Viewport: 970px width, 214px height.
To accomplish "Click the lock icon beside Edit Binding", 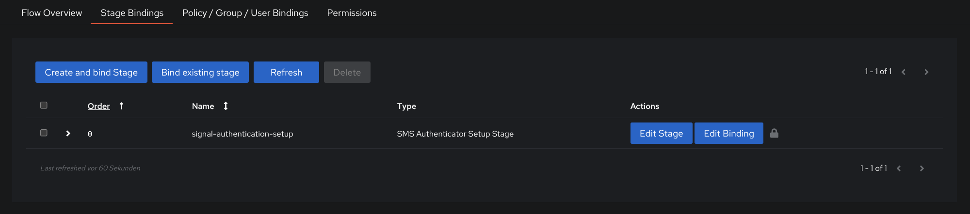I will [x=774, y=133].
